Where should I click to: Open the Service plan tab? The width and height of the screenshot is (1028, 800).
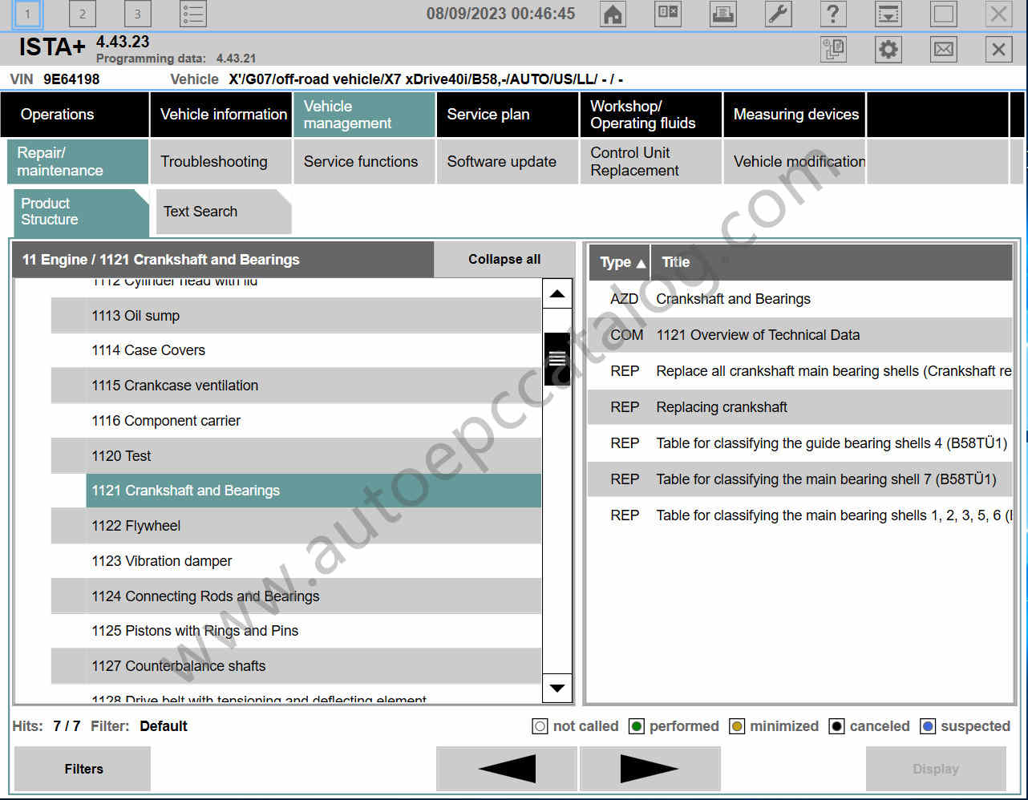508,115
